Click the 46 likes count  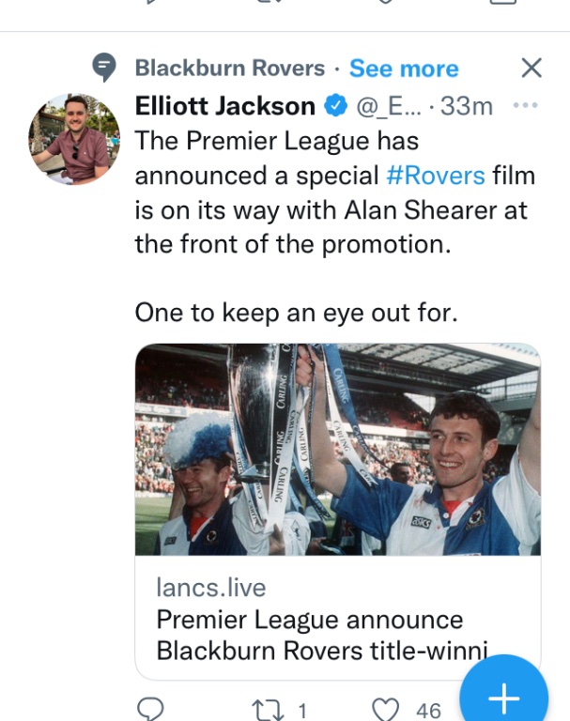pyautogui.click(x=428, y=710)
